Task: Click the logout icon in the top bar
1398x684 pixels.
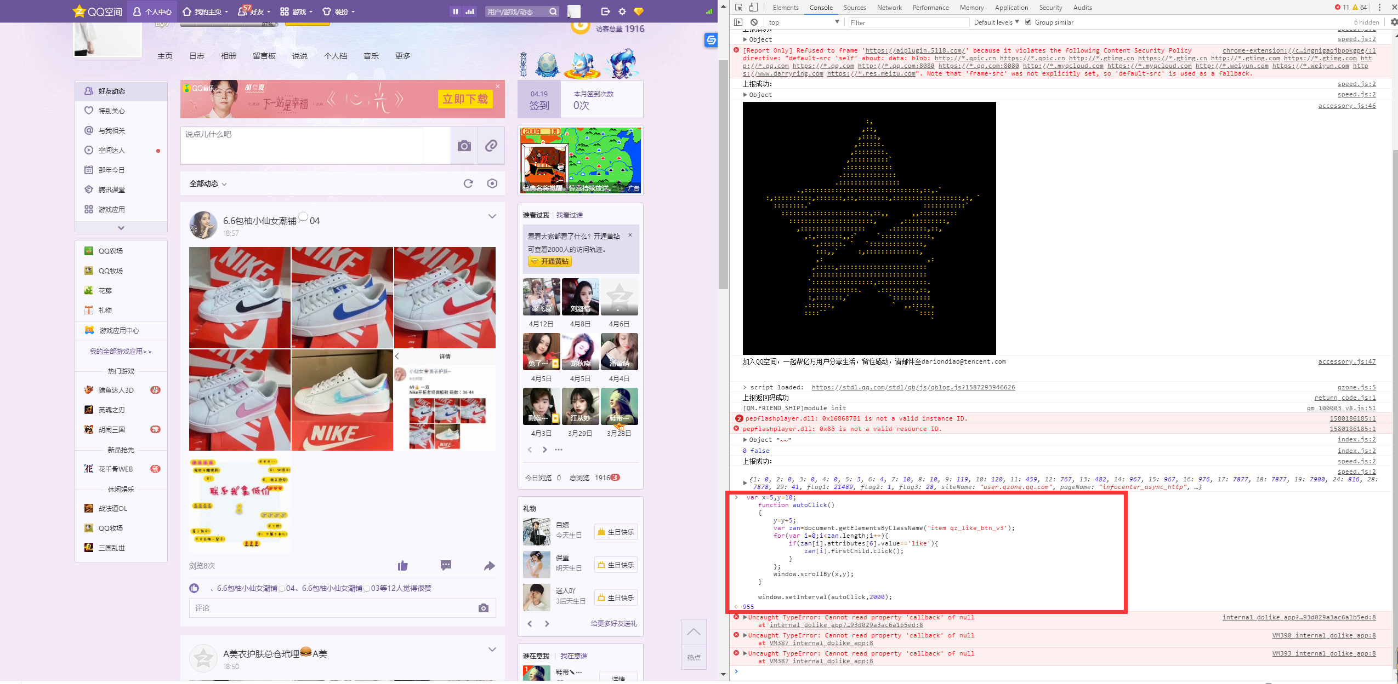Action: [605, 12]
